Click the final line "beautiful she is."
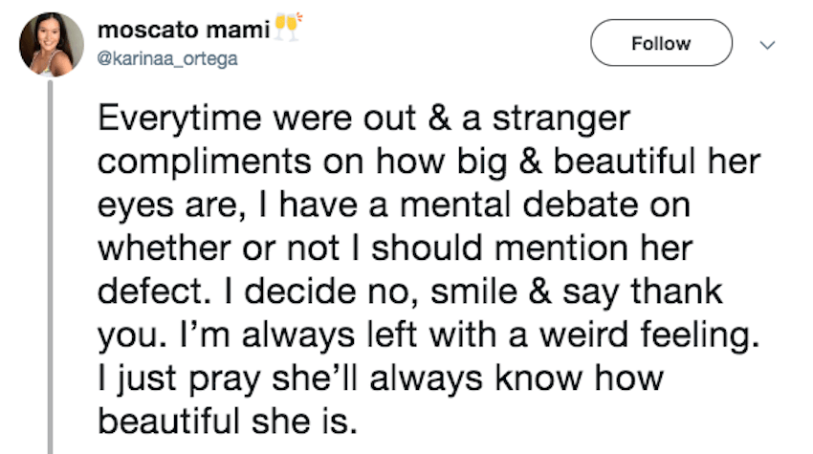The width and height of the screenshot is (813, 454). point(228,421)
